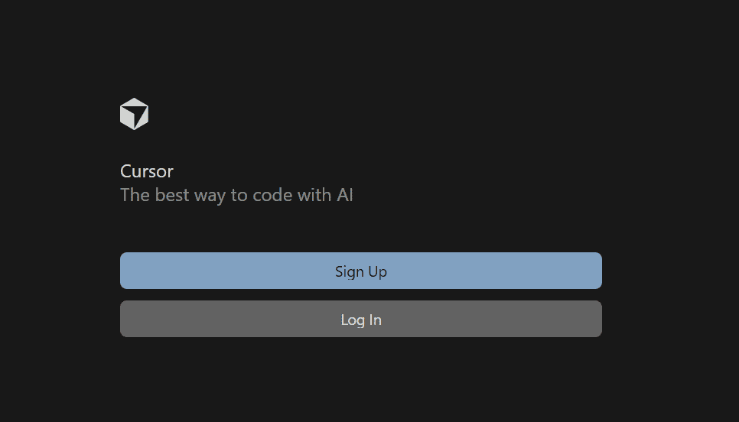Click the "Cursor" title text
This screenshot has height=422, width=739.
147,171
